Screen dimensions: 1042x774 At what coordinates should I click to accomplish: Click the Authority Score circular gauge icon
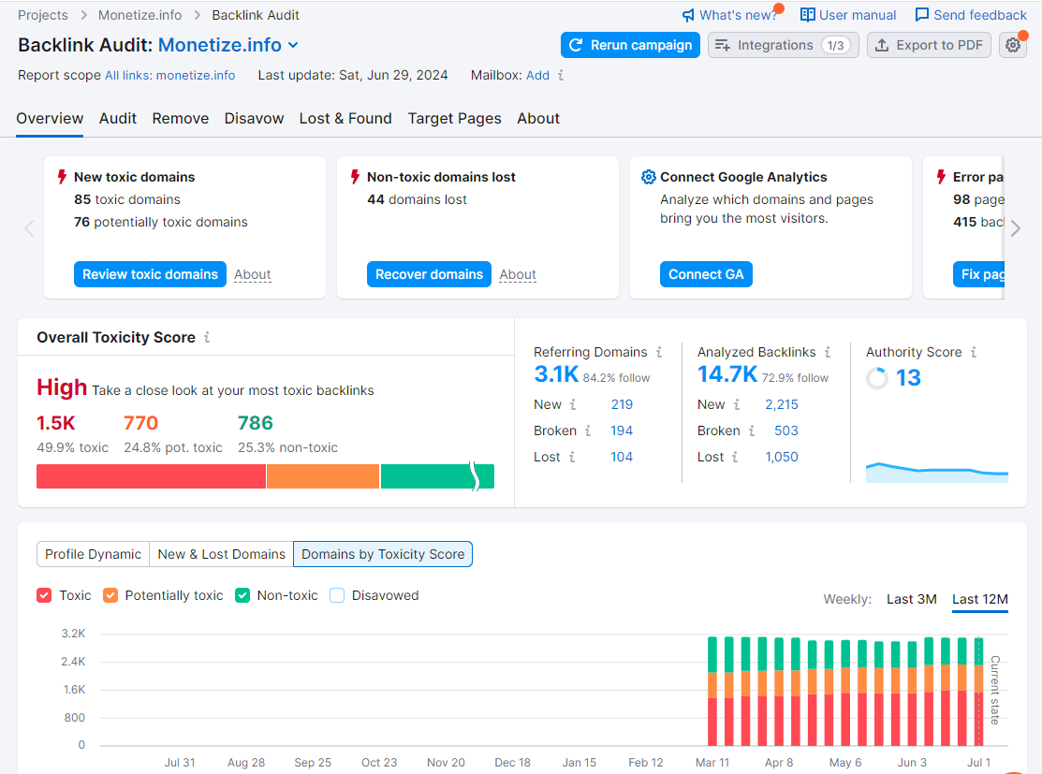pos(877,378)
